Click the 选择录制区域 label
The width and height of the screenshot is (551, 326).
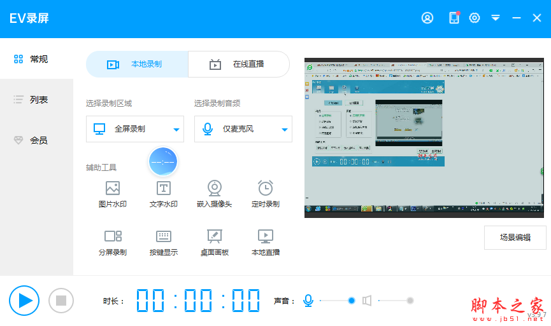pyautogui.click(x=109, y=104)
